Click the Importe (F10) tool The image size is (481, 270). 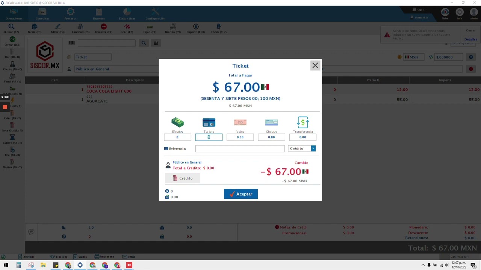(196, 28)
